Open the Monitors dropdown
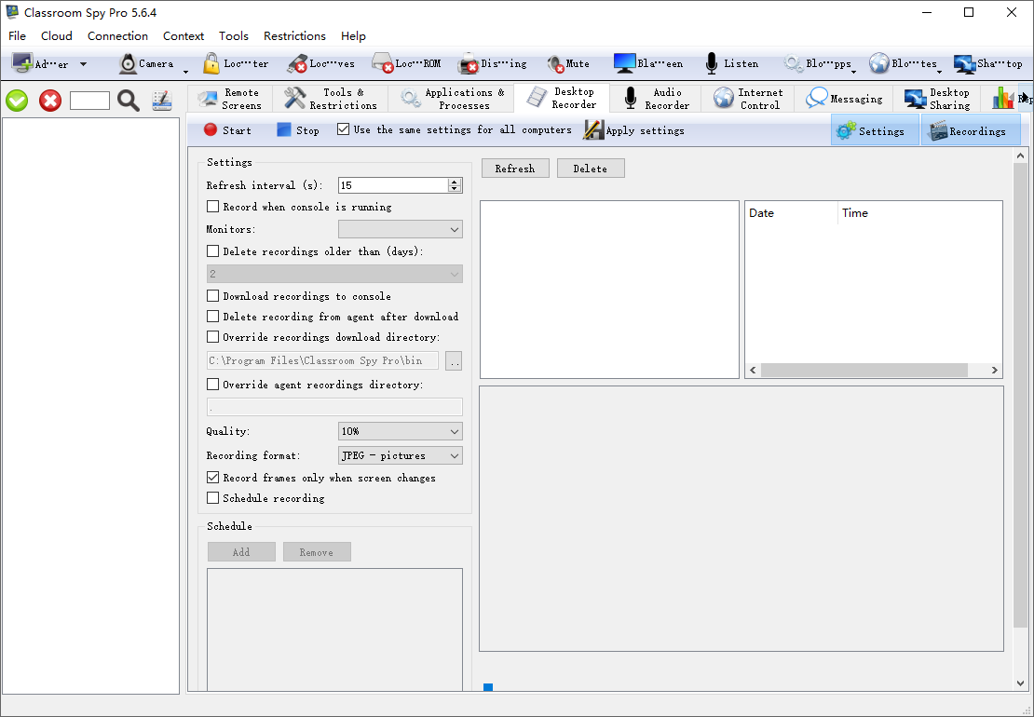The width and height of the screenshot is (1034, 717). pos(400,229)
